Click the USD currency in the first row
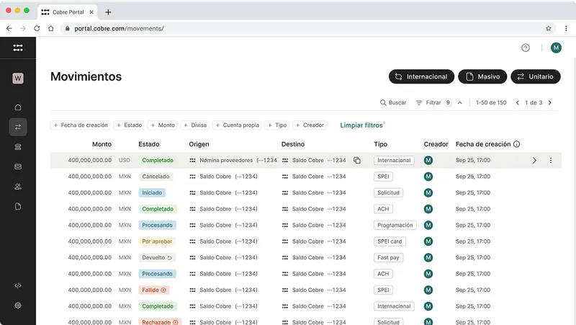Viewport: 576px width, 325px height. 124,160
